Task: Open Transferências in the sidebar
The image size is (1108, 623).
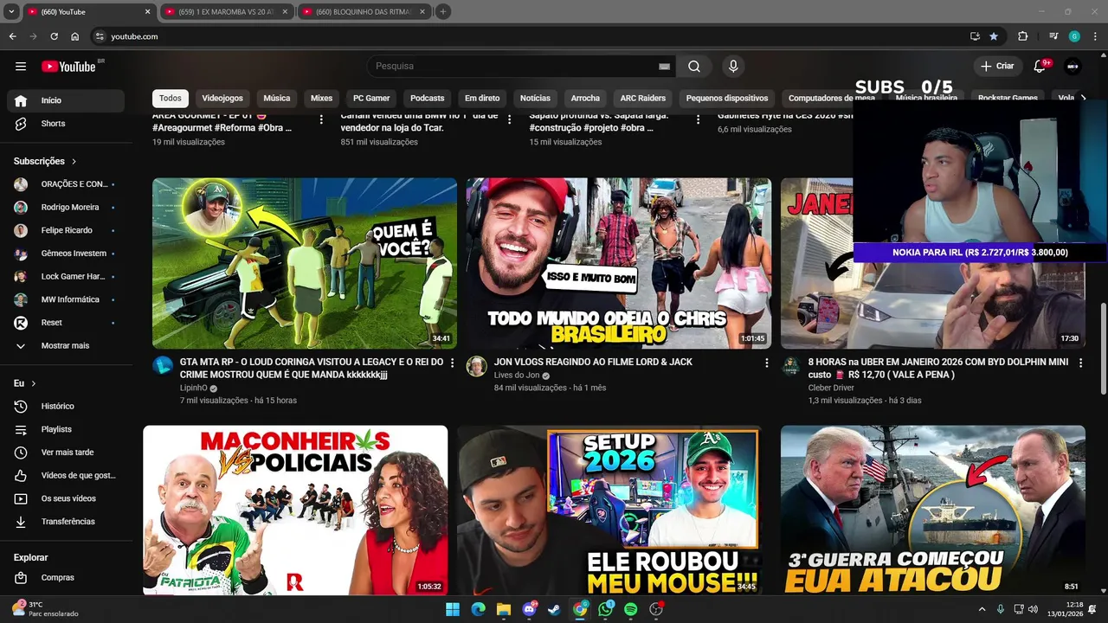Action: 66,522
